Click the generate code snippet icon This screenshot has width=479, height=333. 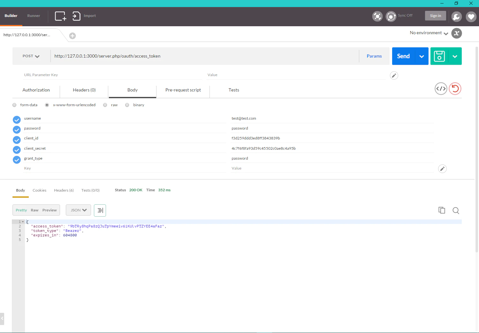[x=441, y=89]
